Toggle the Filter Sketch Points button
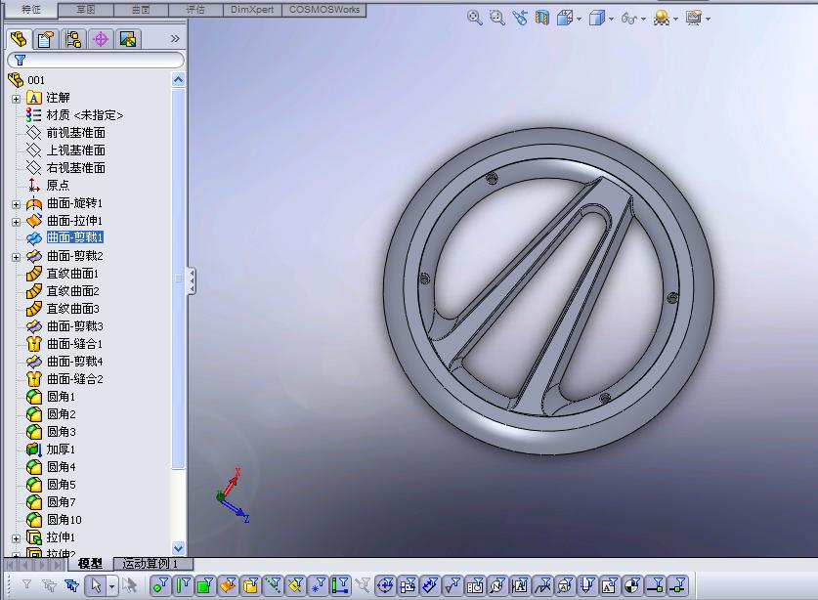 [x=318, y=585]
